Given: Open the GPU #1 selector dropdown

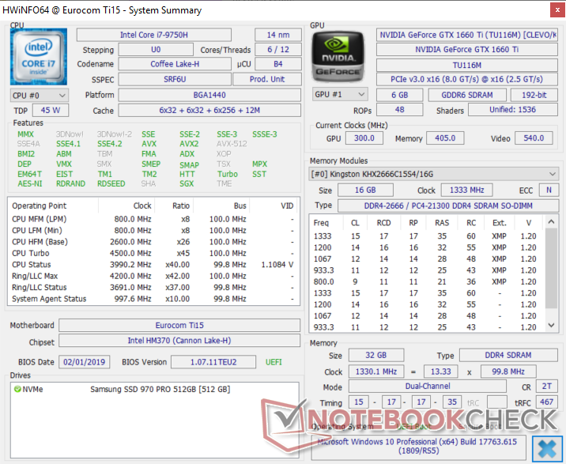Looking at the screenshot, I should pyautogui.click(x=340, y=95).
